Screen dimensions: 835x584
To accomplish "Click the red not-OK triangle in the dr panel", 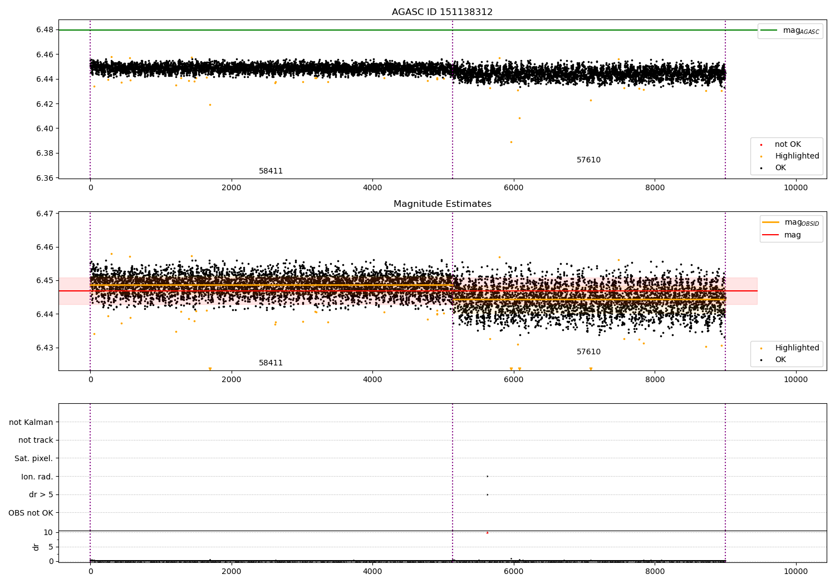I will [x=487, y=532].
